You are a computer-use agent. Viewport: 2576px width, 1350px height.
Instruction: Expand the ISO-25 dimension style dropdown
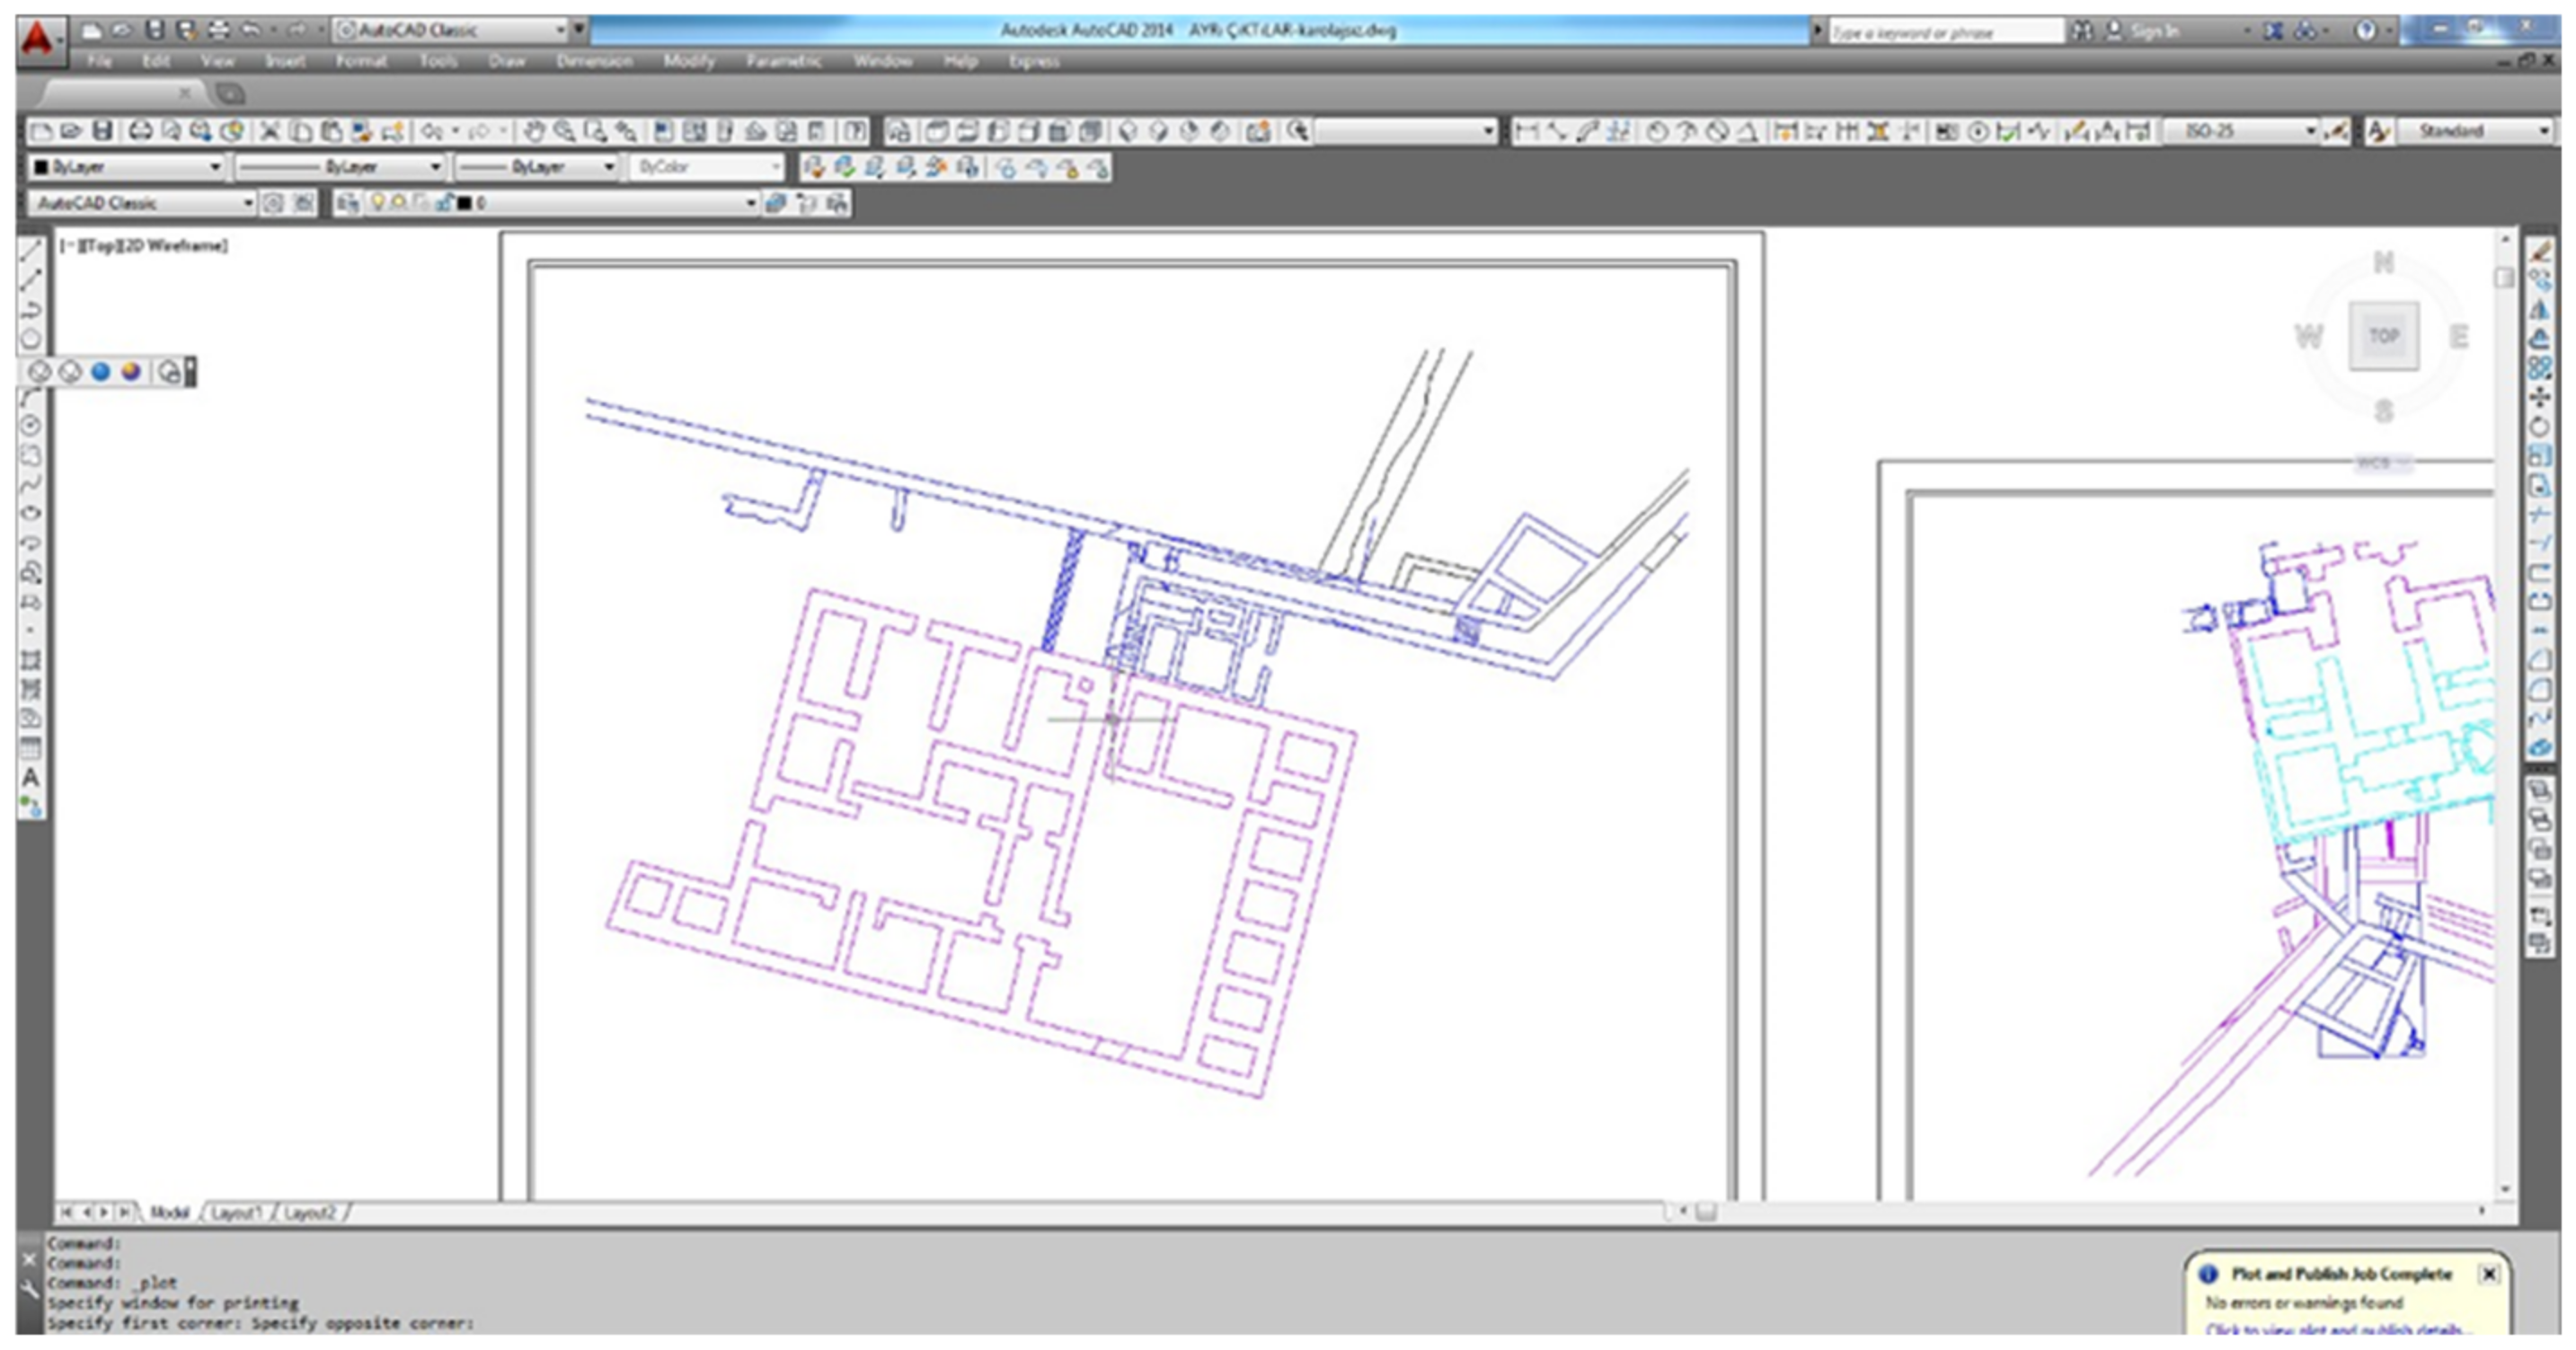point(2309,131)
